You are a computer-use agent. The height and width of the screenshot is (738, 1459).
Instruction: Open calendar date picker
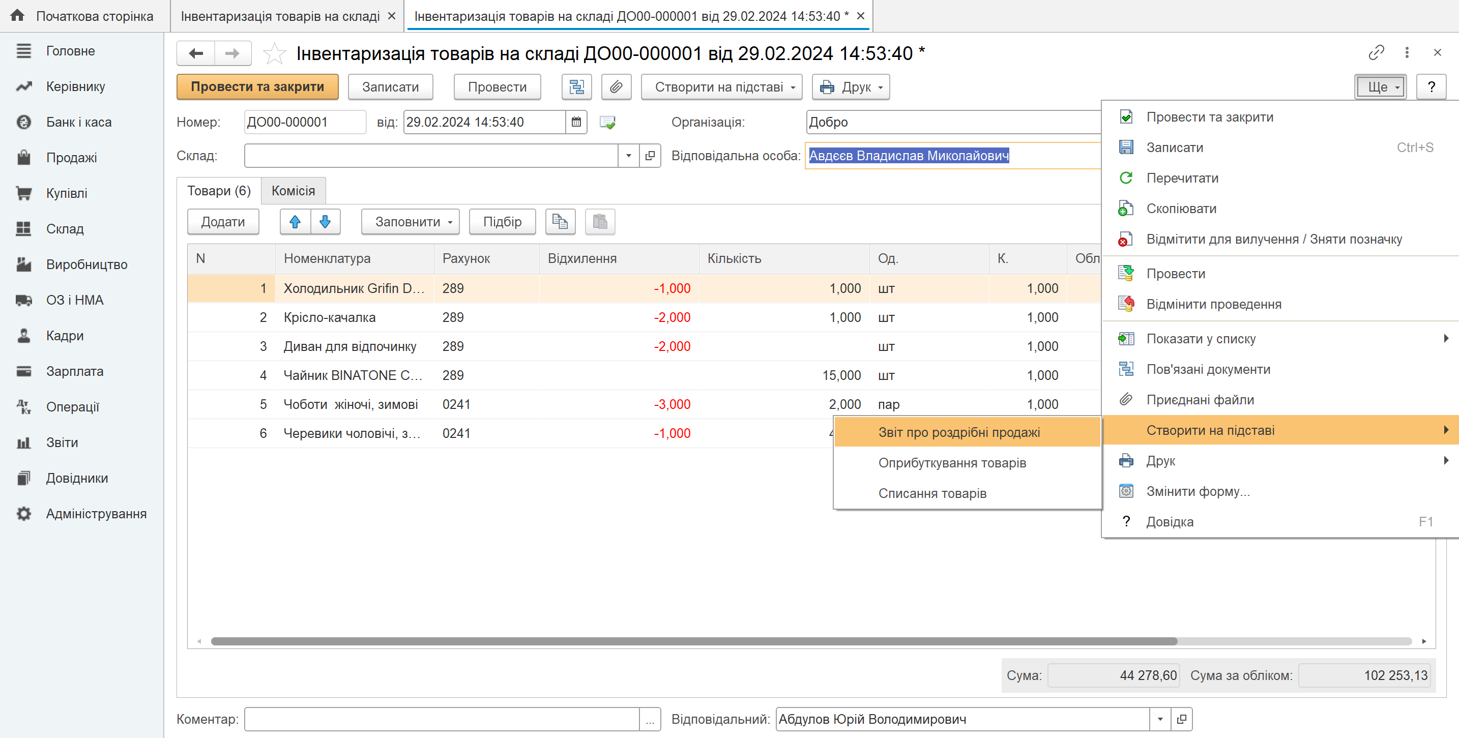click(576, 123)
